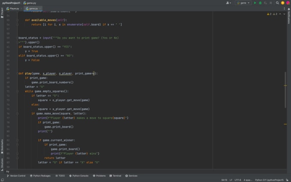Image resolution: width=291 pixels, height=182 pixels.
Task: Open the Version Control tool window
Action: (x=16, y=176)
